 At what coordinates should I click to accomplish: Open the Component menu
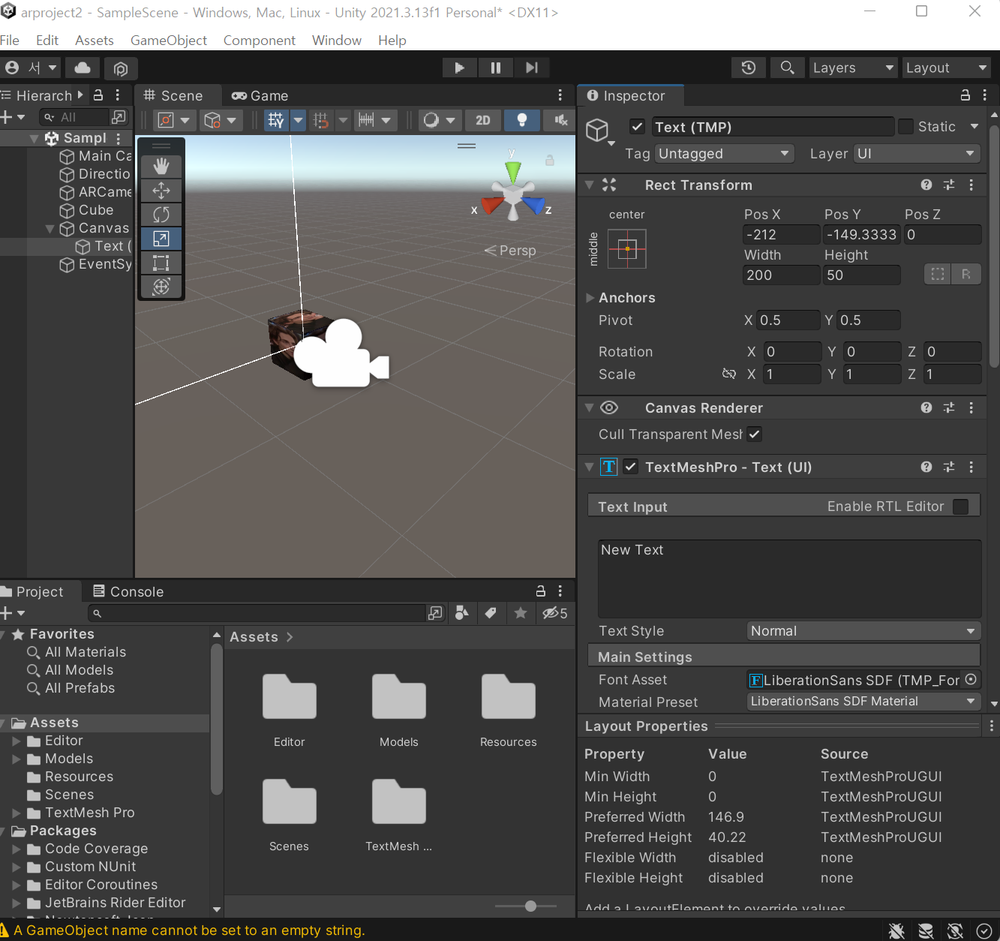[x=260, y=41]
